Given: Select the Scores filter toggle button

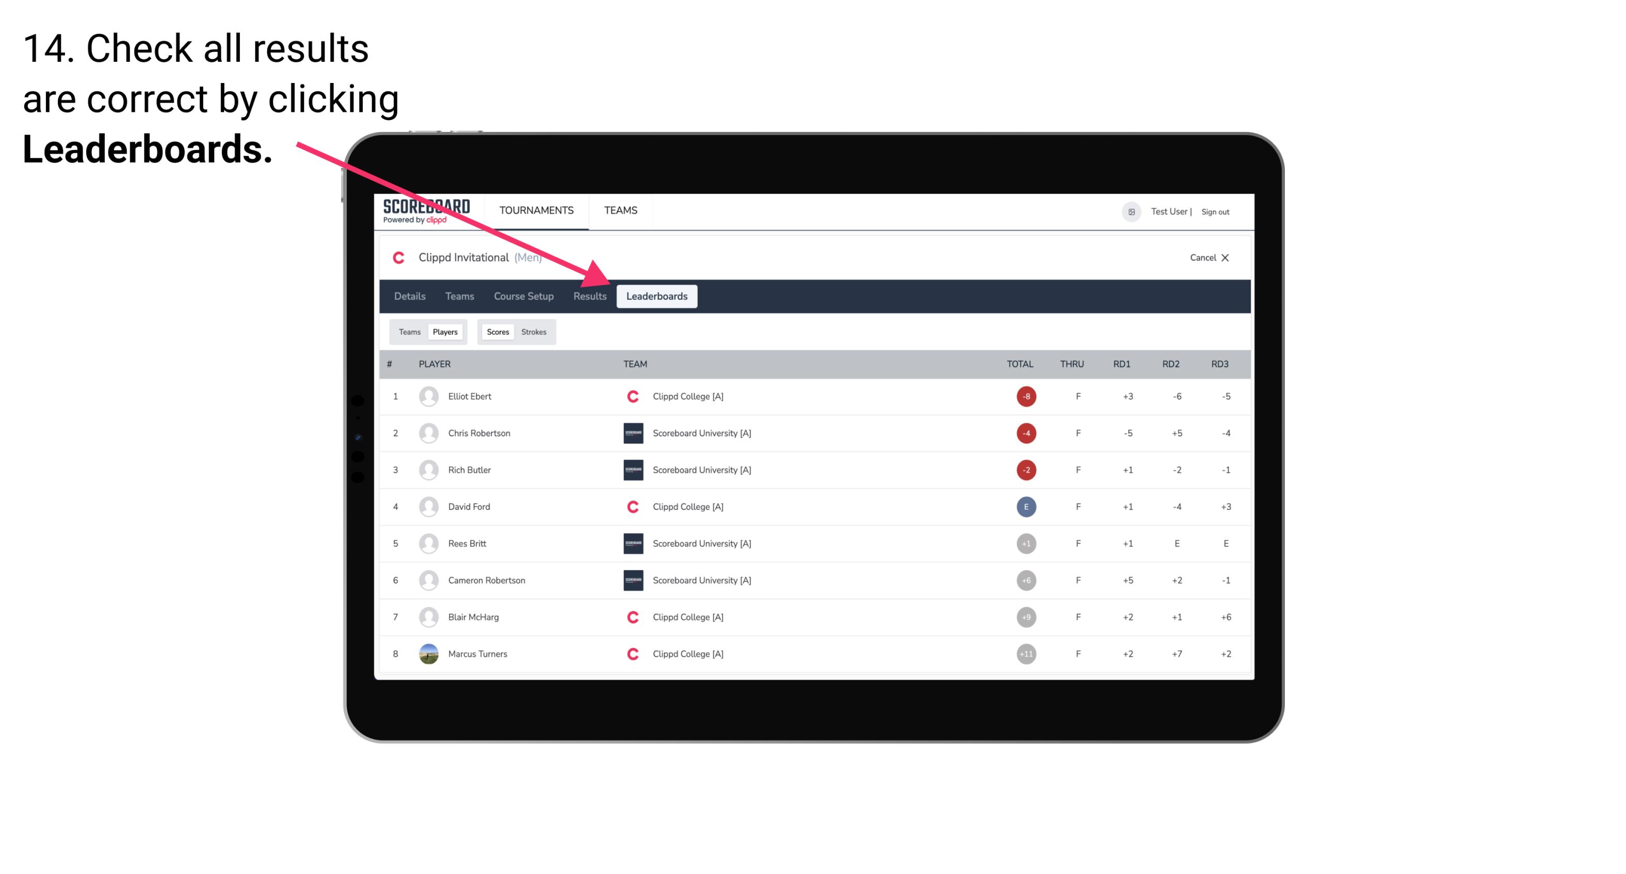Looking at the screenshot, I should 497,332.
